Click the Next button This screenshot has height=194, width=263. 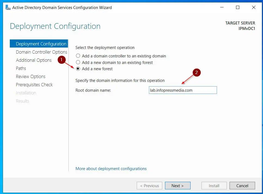[178, 186]
